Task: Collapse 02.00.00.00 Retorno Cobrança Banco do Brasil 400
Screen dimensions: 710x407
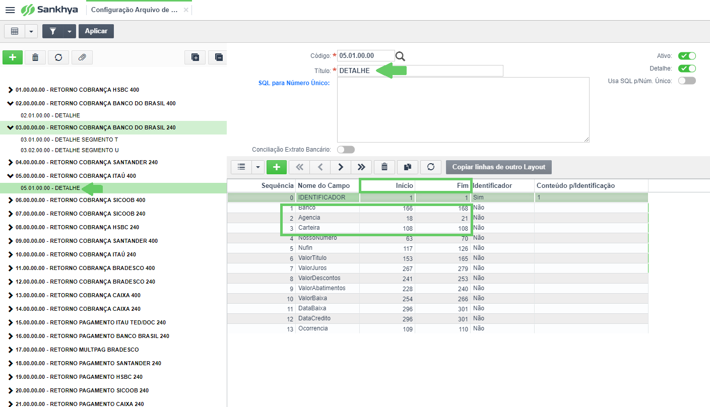Action: (10, 103)
